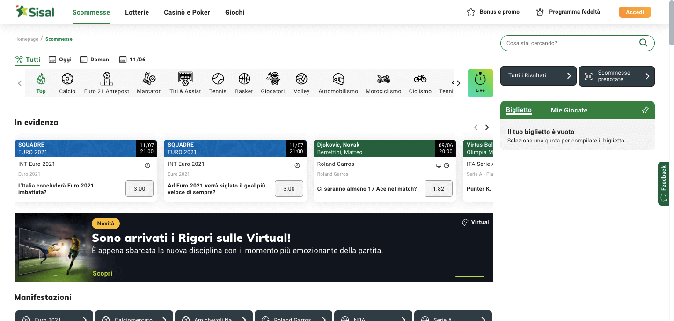
Task: Select the Marcatori category icon
Action: (149, 83)
